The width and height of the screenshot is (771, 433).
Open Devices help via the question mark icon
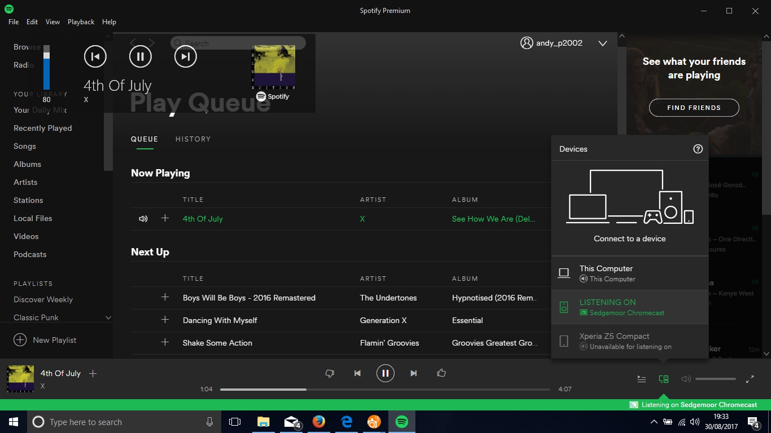698,148
